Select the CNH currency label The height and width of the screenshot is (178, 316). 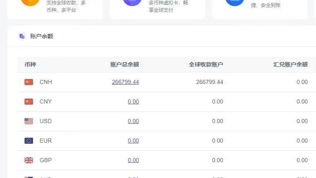tap(46, 82)
